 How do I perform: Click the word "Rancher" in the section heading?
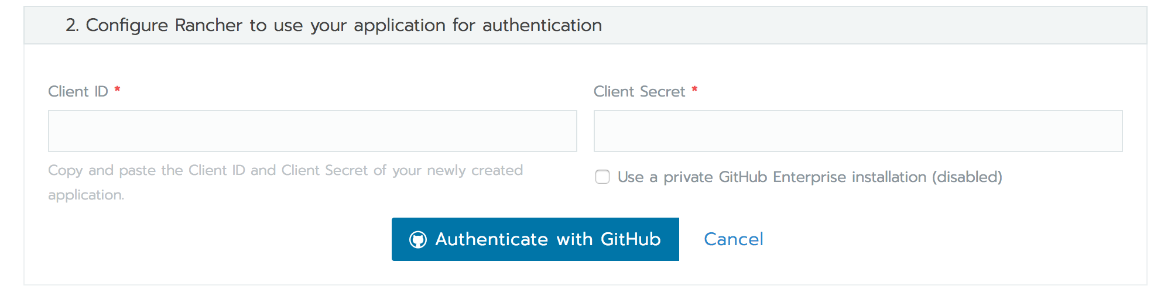[208, 25]
